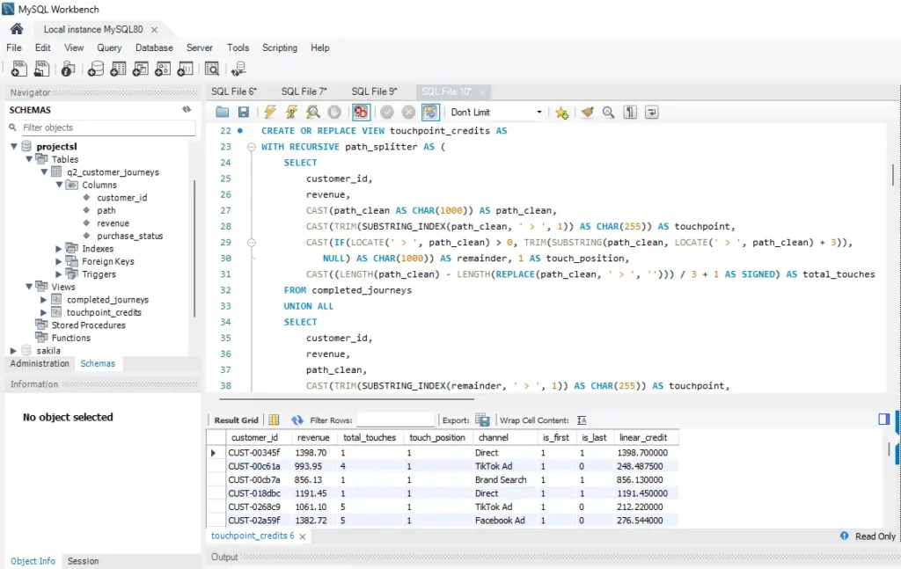The width and height of the screenshot is (901, 569).
Task: Expand the Triggers node
Action: [x=59, y=274]
